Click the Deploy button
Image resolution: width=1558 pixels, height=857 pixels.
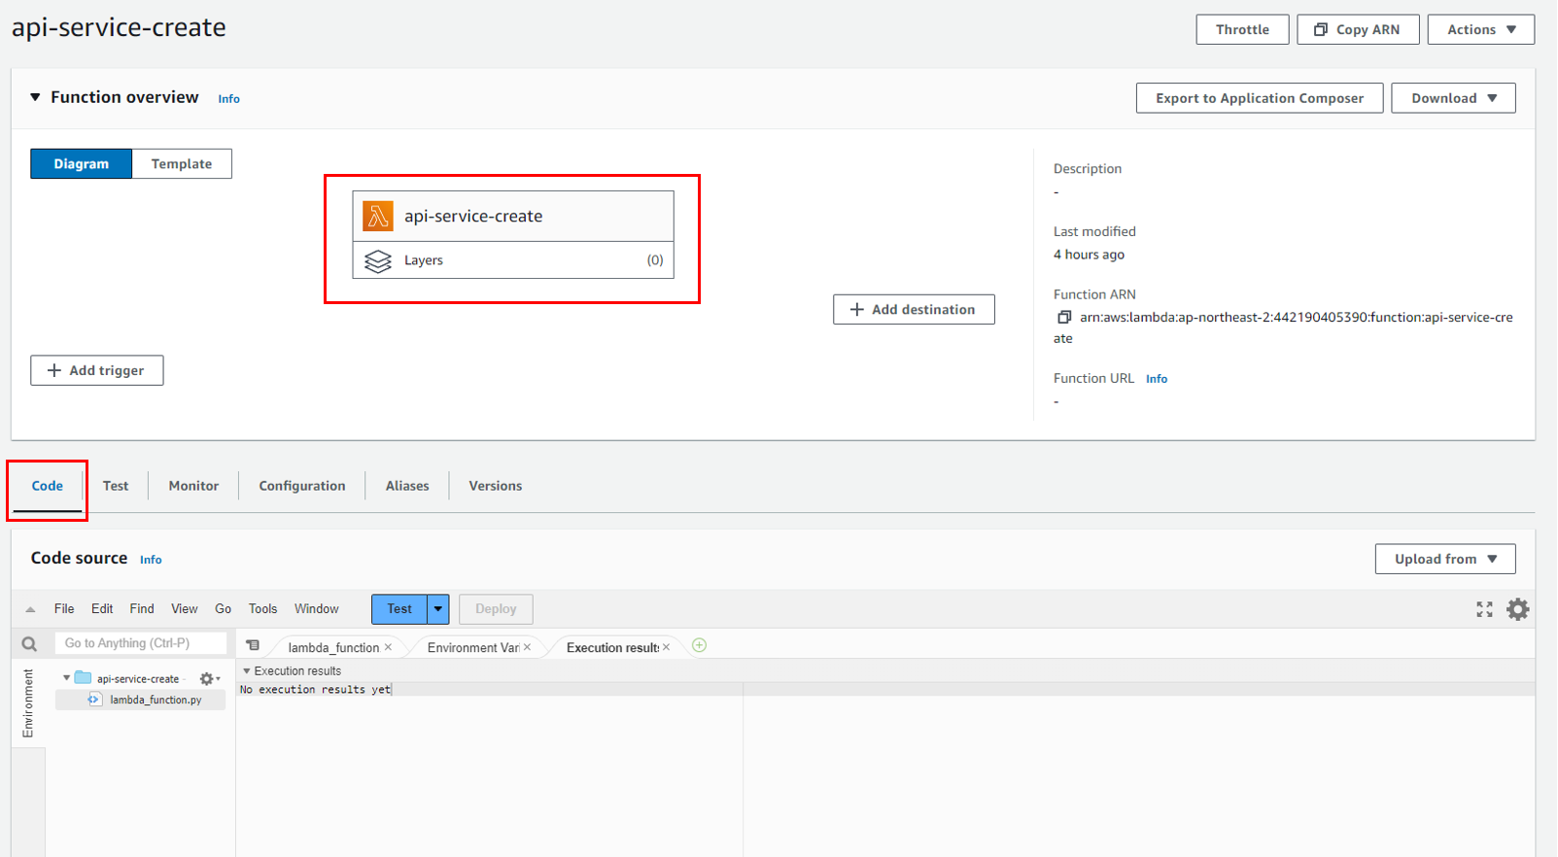[x=496, y=609]
